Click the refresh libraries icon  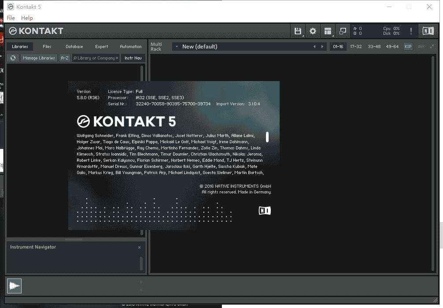13,58
